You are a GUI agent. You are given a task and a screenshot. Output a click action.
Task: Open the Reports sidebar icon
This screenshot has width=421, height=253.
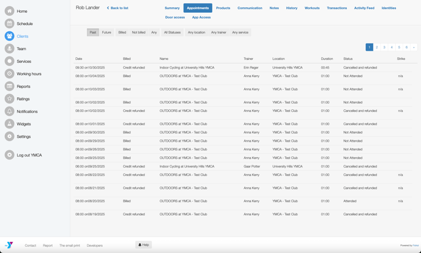pos(9,86)
